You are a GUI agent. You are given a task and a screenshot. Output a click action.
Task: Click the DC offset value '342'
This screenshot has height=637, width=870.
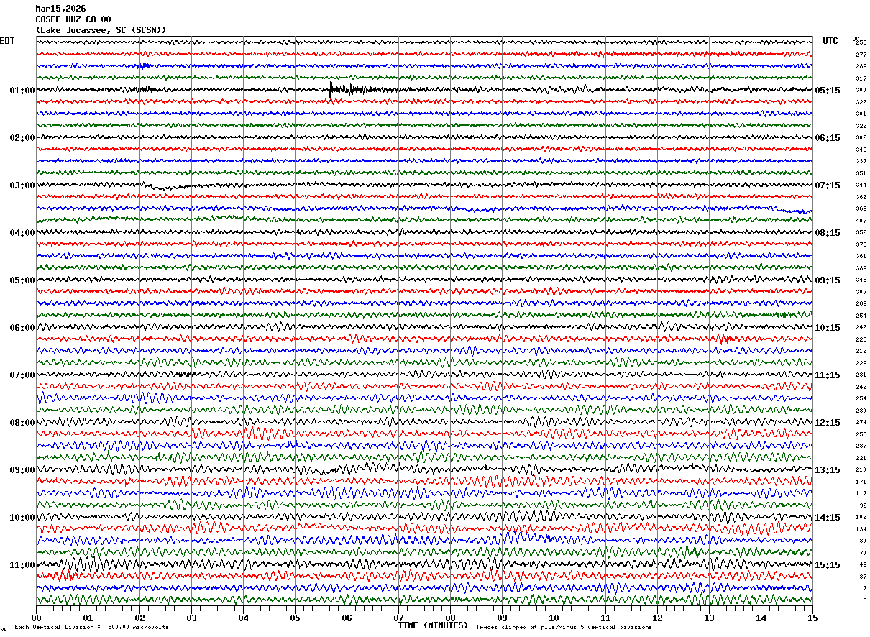[861, 150]
